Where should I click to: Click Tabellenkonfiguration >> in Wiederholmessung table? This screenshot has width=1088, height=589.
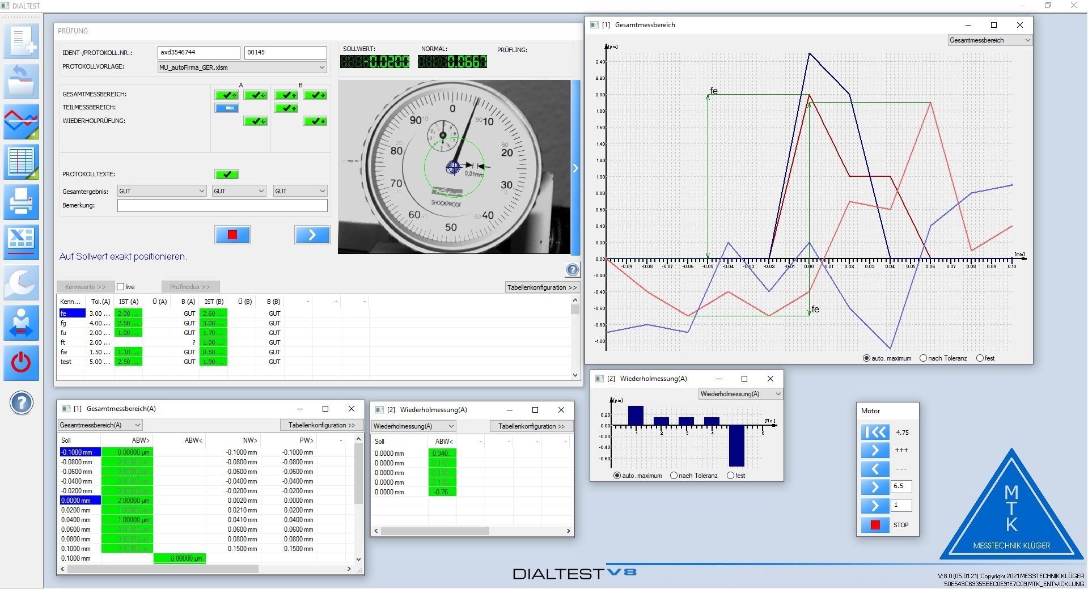531,426
